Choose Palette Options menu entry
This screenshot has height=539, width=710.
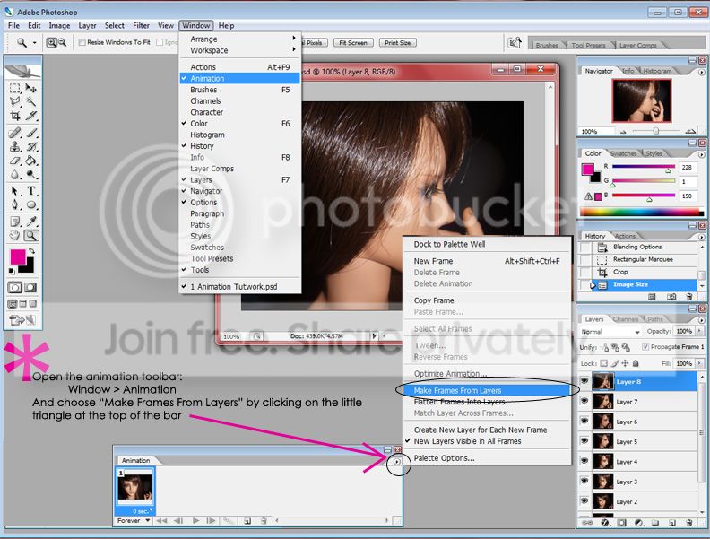[445, 458]
